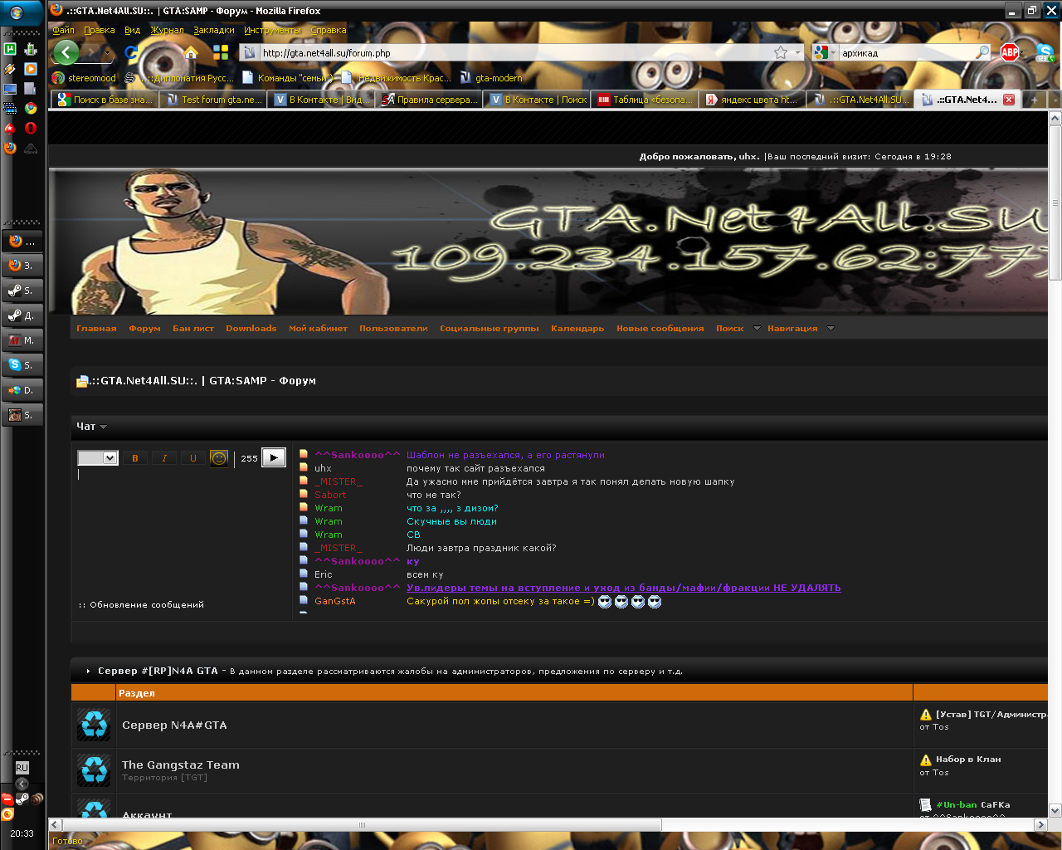Screen dimensions: 1062x850
Task: Click the recycle icon for Сервер N4A#GTA
Action: coord(94,725)
